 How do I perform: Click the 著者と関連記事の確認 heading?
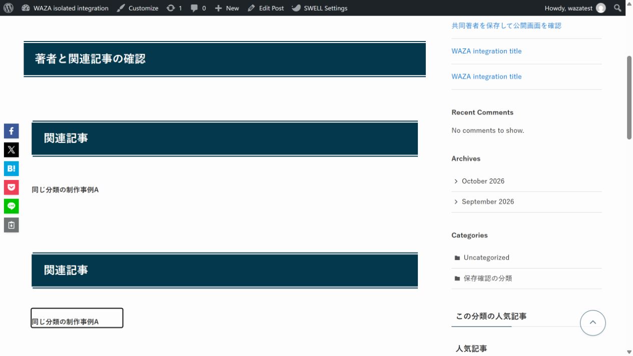point(90,58)
